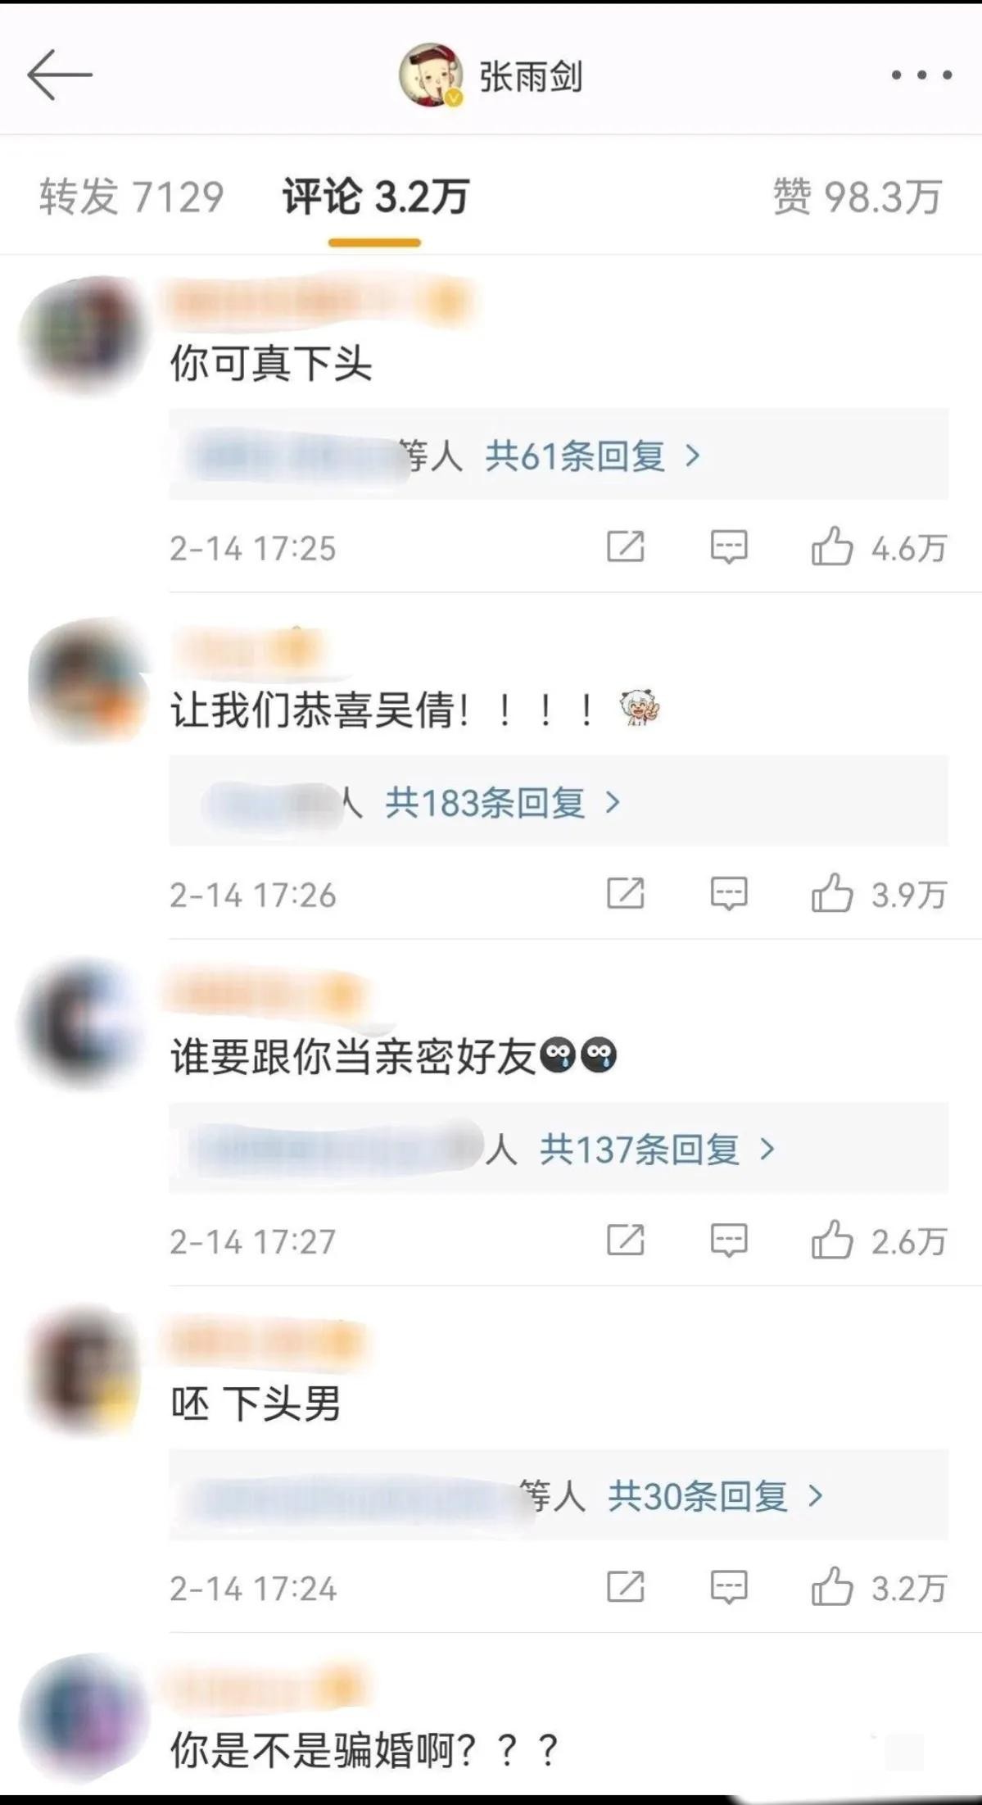Switch to the 赞 98.3万 tab
Viewport: 982px width, 1805px height.
(x=857, y=197)
